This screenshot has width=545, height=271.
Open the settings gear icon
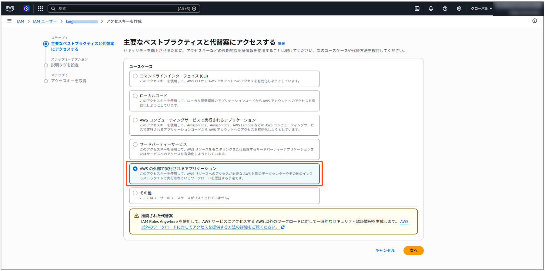[459, 8]
